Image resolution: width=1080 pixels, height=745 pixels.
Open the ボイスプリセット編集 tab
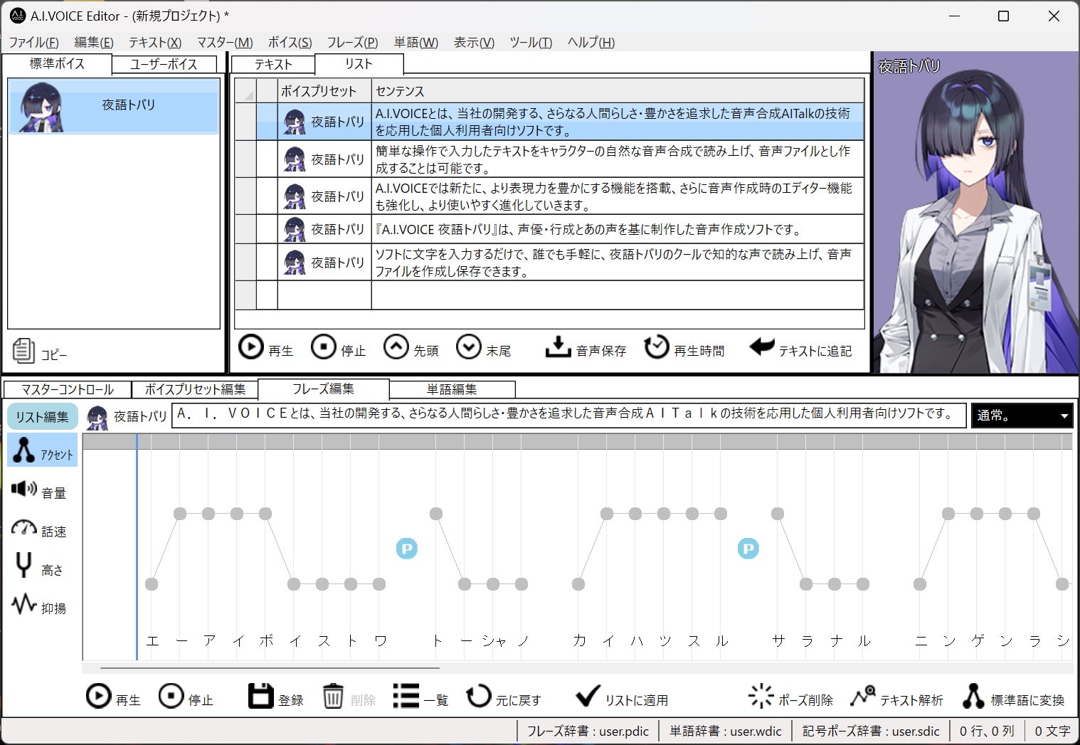[x=195, y=389]
